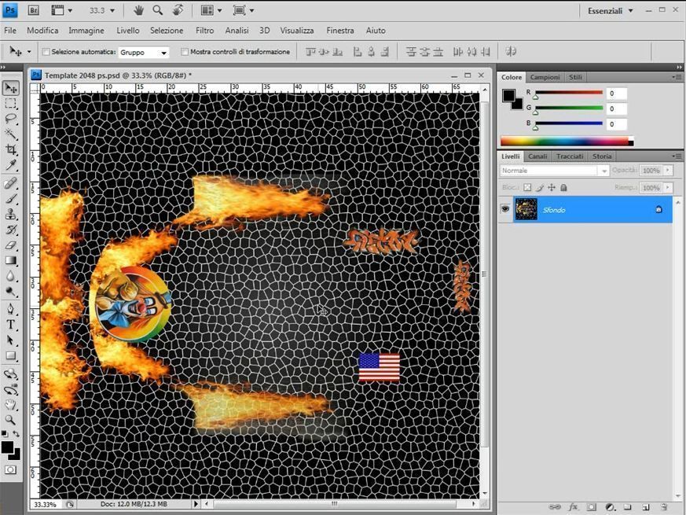Open the Colore panel options menu
Image resolution: width=686 pixels, height=515 pixels.
coord(677,77)
